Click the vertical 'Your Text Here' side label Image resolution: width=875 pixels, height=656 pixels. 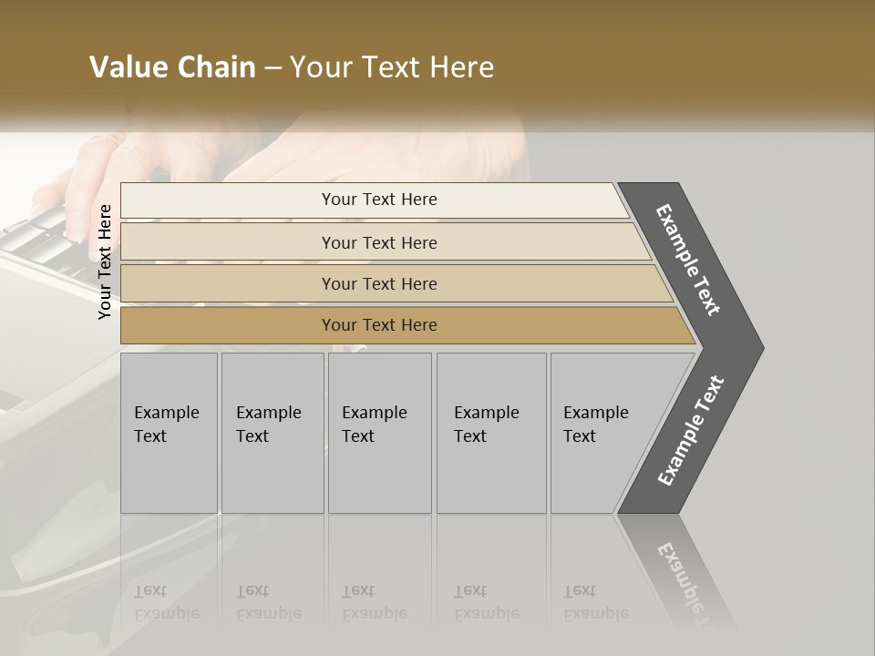pyautogui.click(x=104, y=261)
